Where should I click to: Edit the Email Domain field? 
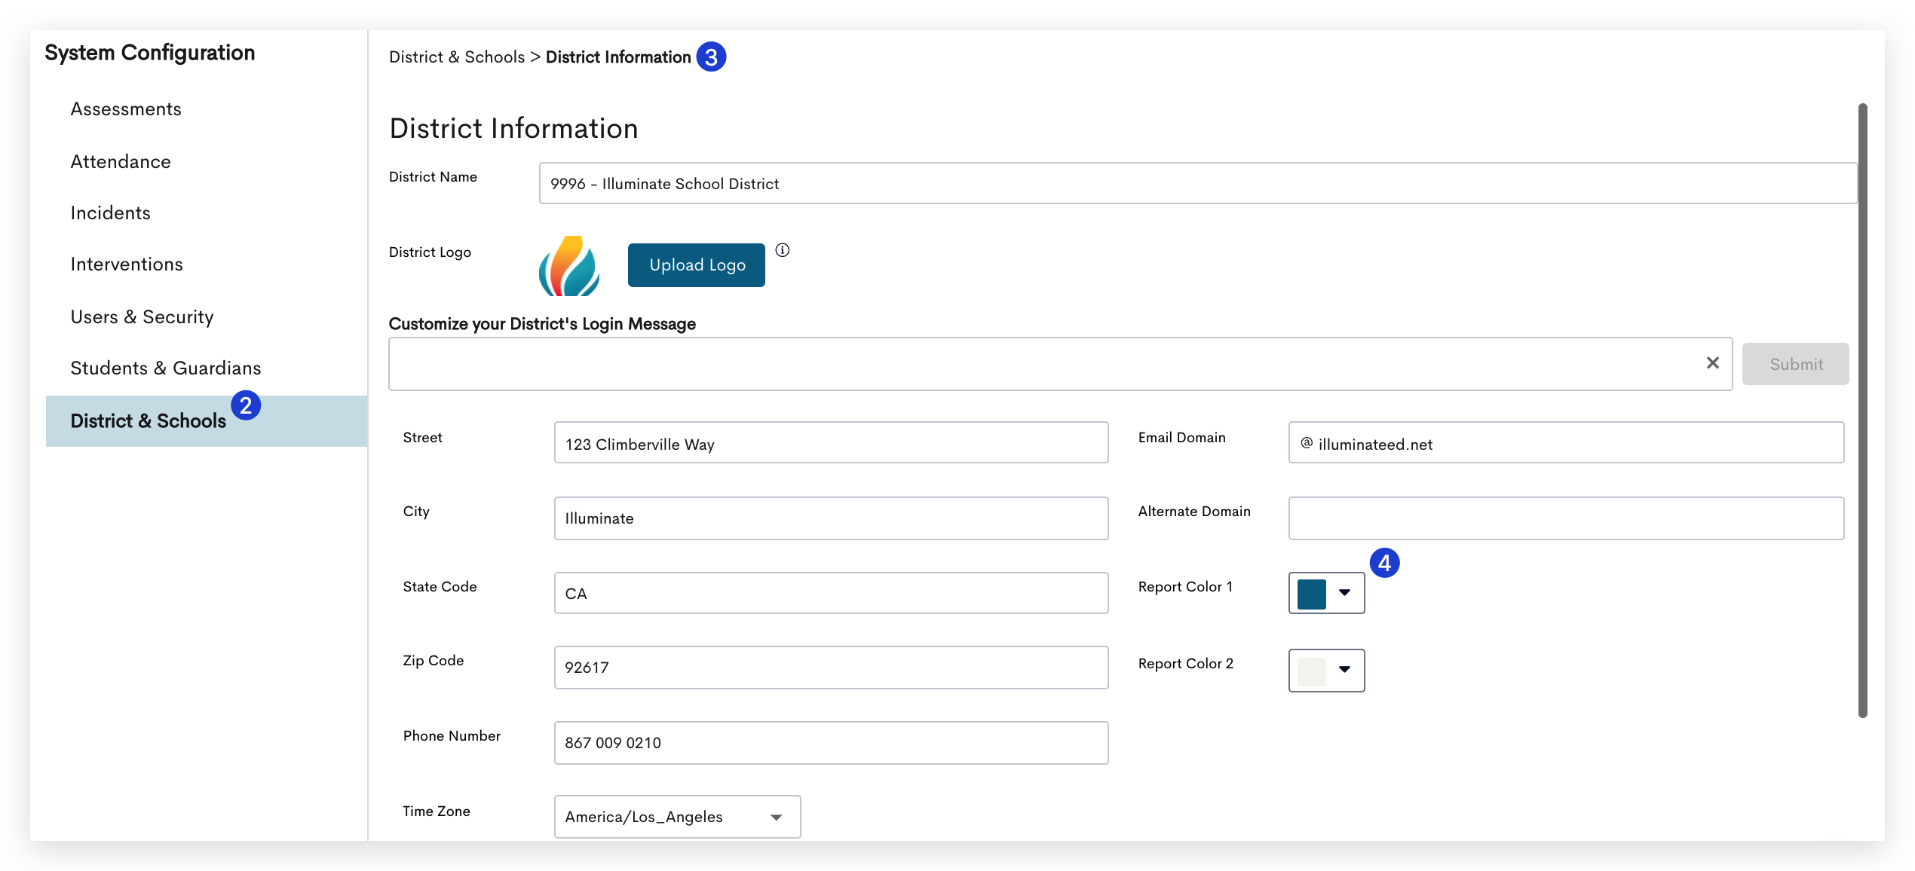pyautogui.click(x=1566, y=443)
